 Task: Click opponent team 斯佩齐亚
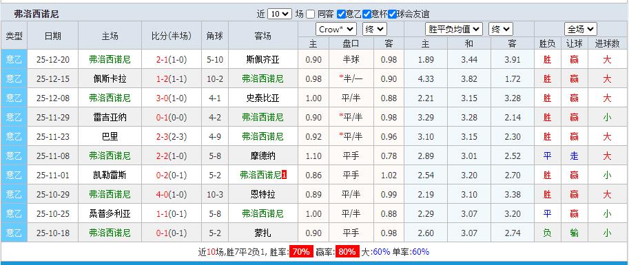(x=262, y=60)
